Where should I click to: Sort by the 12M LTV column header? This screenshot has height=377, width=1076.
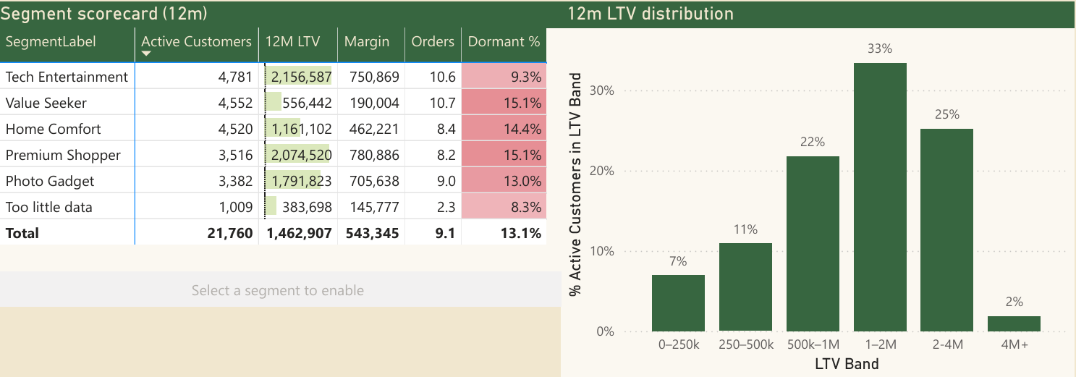point(292,42)
